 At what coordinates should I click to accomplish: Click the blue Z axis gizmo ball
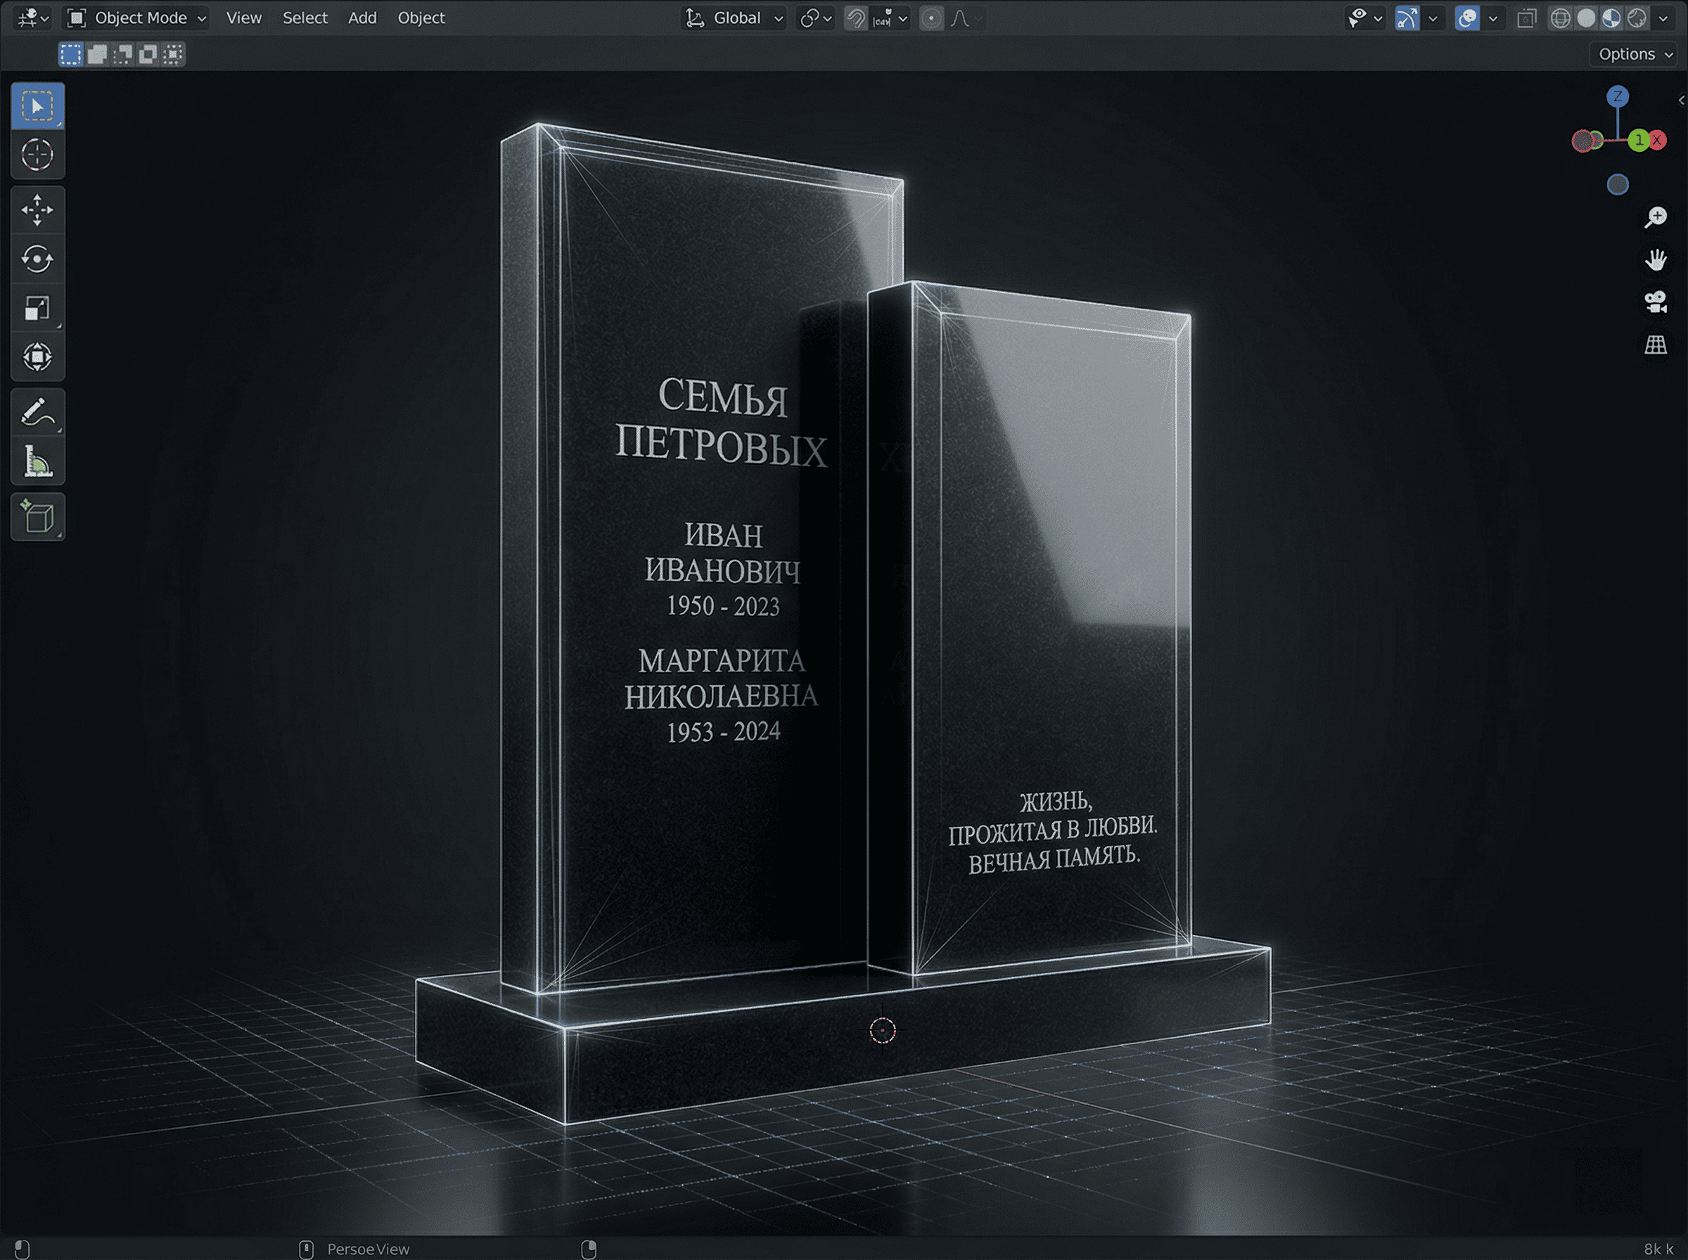point(1617,97)
